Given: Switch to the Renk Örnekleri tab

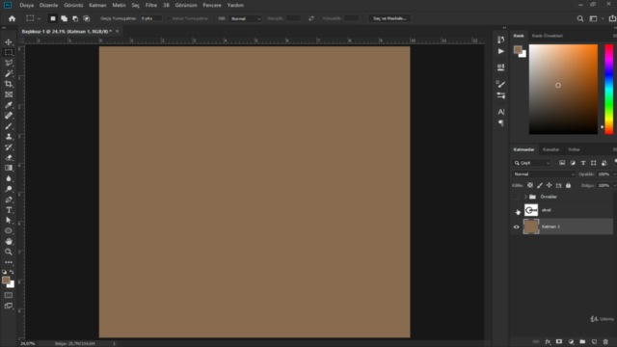Looking at the screenshot, I should [547, 36].
